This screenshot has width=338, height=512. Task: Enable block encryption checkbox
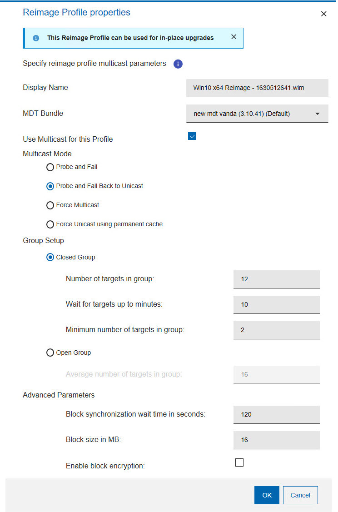point(239,462)
